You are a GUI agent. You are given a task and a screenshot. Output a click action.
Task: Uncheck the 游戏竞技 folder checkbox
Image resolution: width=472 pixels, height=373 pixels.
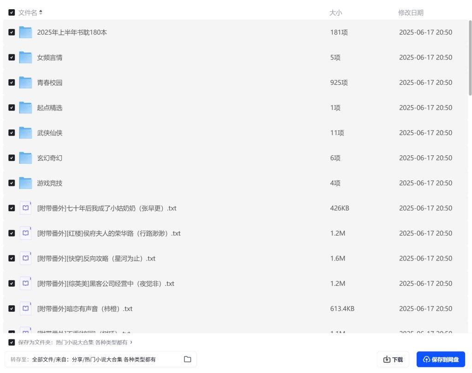12,183
